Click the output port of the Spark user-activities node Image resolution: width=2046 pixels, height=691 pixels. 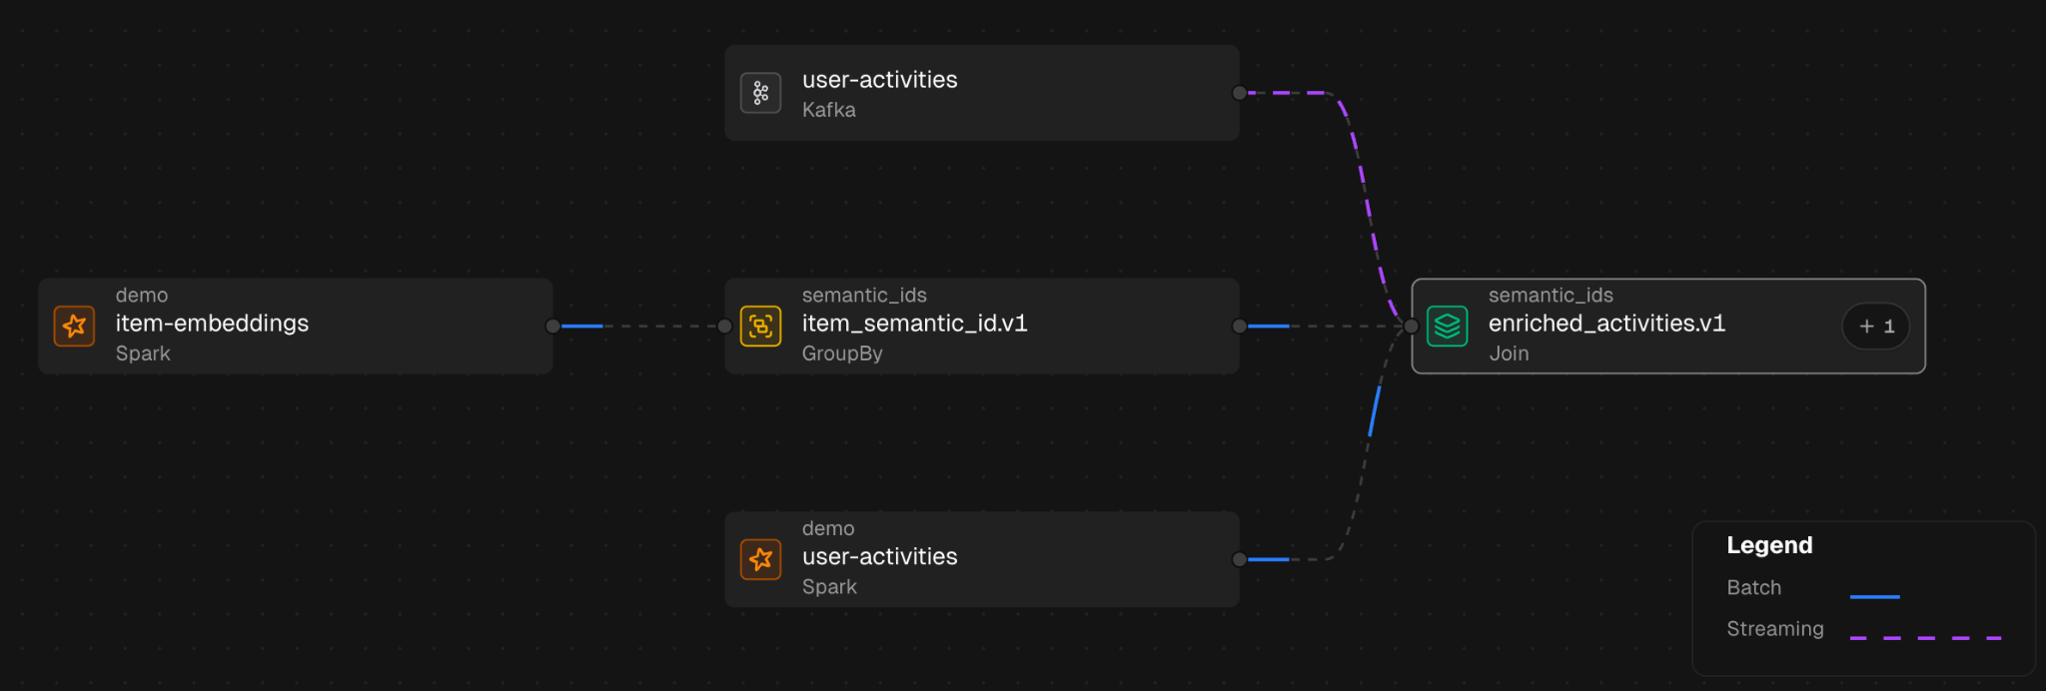(1240, 559)
